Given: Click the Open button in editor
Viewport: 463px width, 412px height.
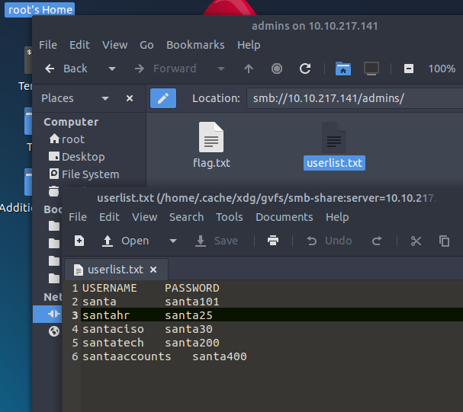Looking at the screenshot, I should click(126, 241).
